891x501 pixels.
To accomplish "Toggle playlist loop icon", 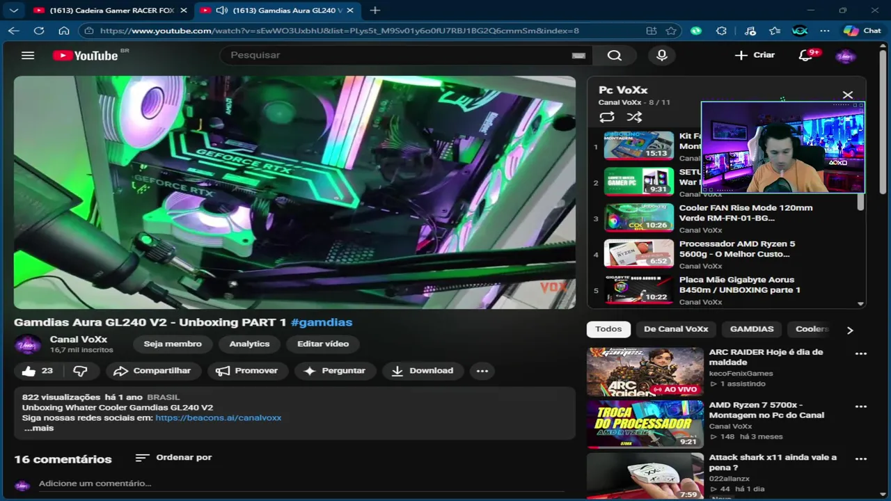I will [606, 118].
